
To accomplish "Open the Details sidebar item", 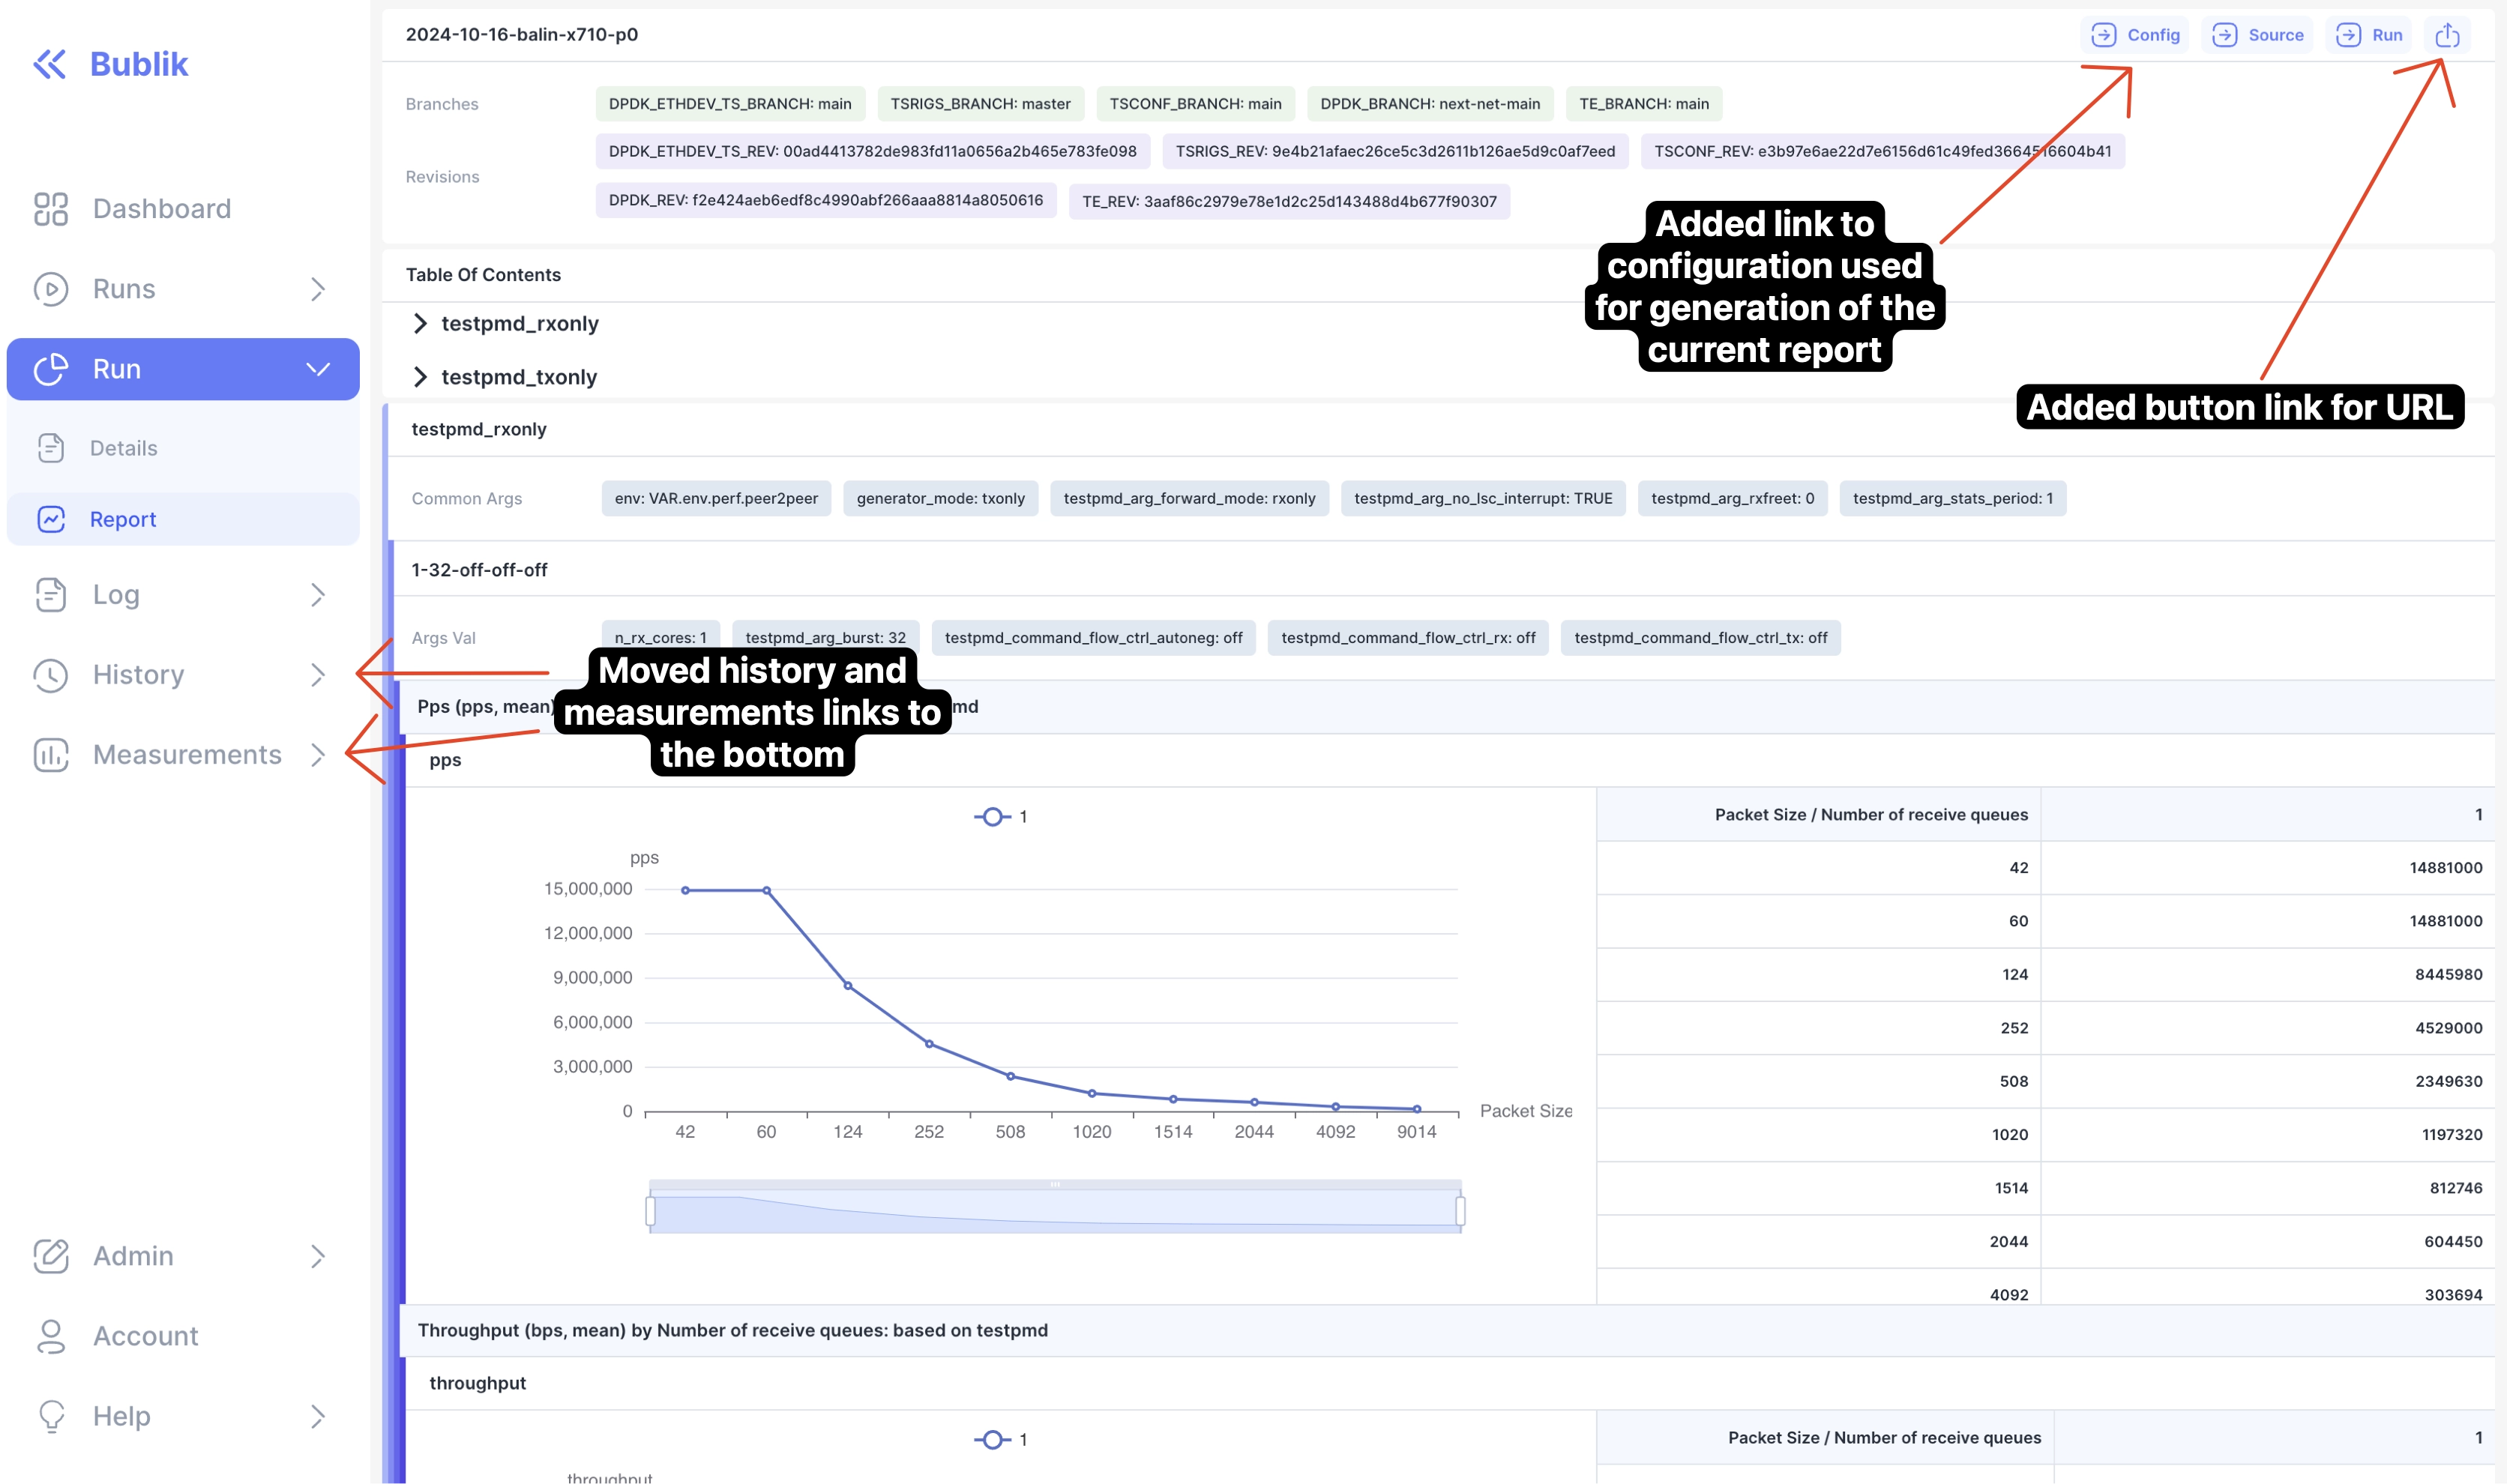I will tap(123, 448).
